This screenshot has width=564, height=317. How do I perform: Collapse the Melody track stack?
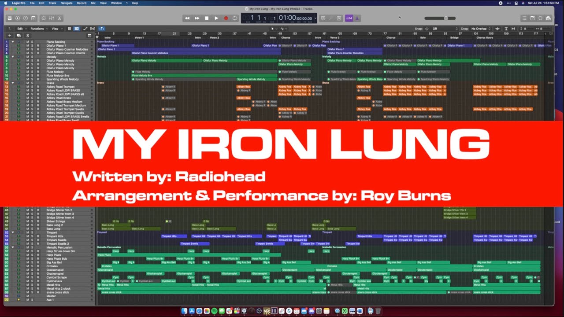coord(13,57)
